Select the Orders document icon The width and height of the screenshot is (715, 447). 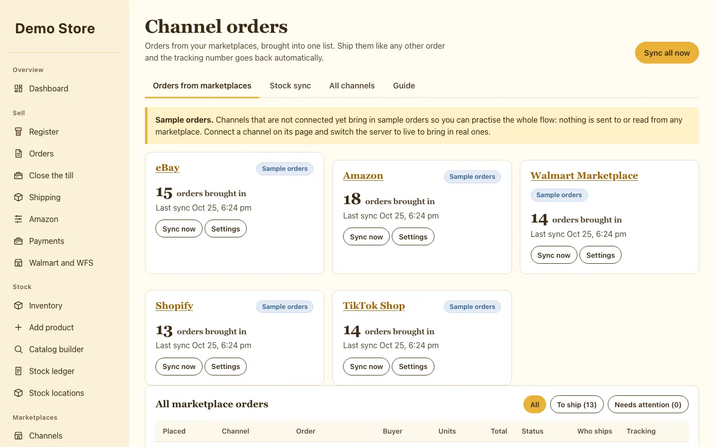click(x=18, y=153)
